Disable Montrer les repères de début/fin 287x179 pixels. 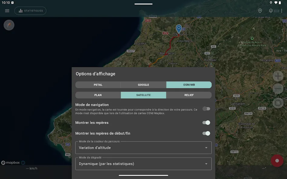(x=206, y=133)
